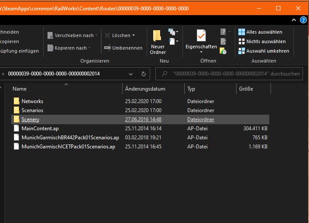Sort by Änderungsdatum column header
The image size is (309, 223).
(x=145, y=88)
